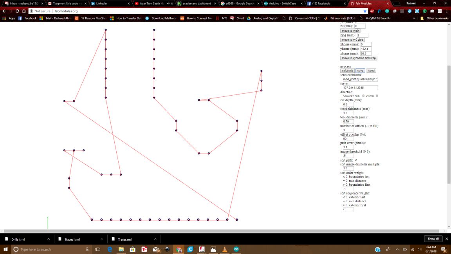451x254 pixels.
Task: Focus the cut depth input field
Action: pyautogui.click(x=348, y=104)
